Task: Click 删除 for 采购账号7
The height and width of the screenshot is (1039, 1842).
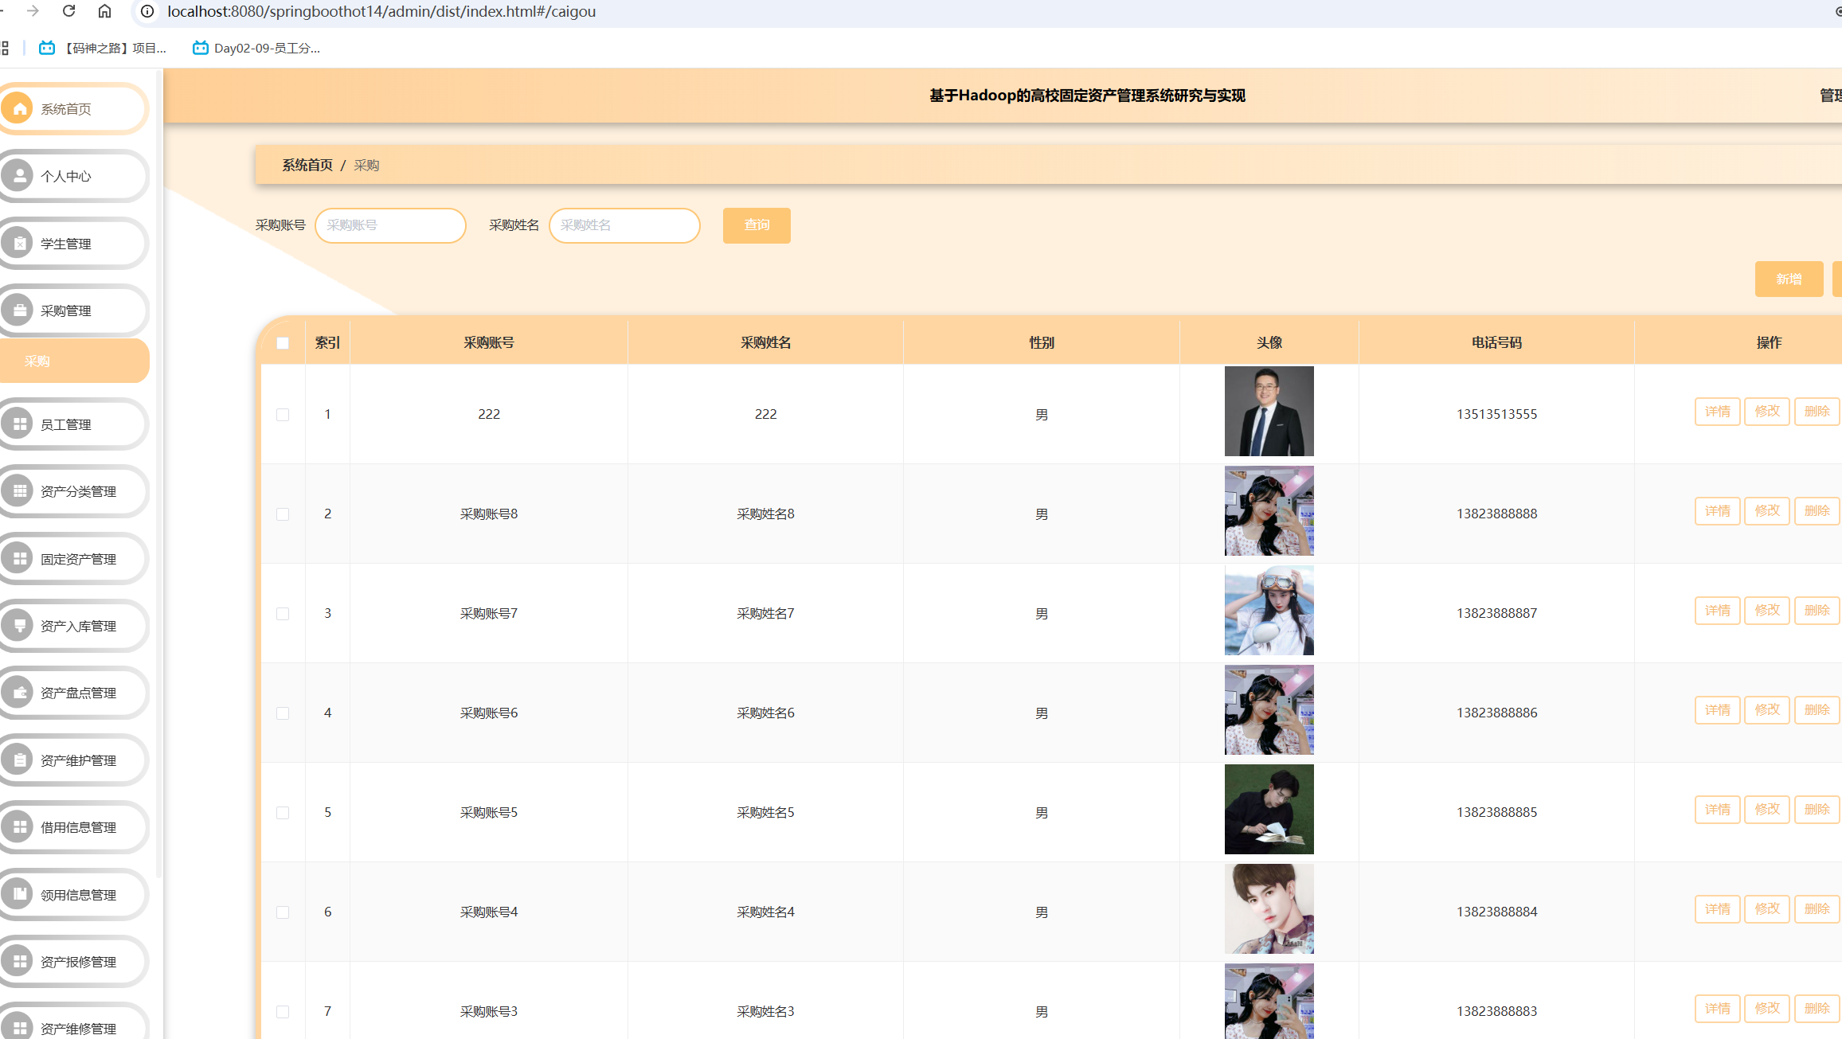Action: 1817,611
